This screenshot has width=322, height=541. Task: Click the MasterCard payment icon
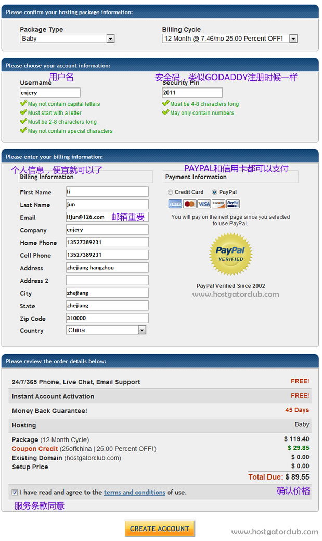tap(189, 204)
